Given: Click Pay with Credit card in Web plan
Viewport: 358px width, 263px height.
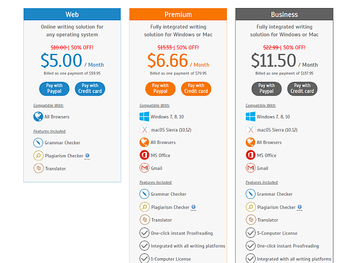Looking at the screenshot, I should [x=90, y=88].
